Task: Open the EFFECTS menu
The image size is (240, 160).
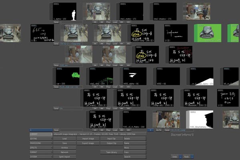Action: click(41, 147)
